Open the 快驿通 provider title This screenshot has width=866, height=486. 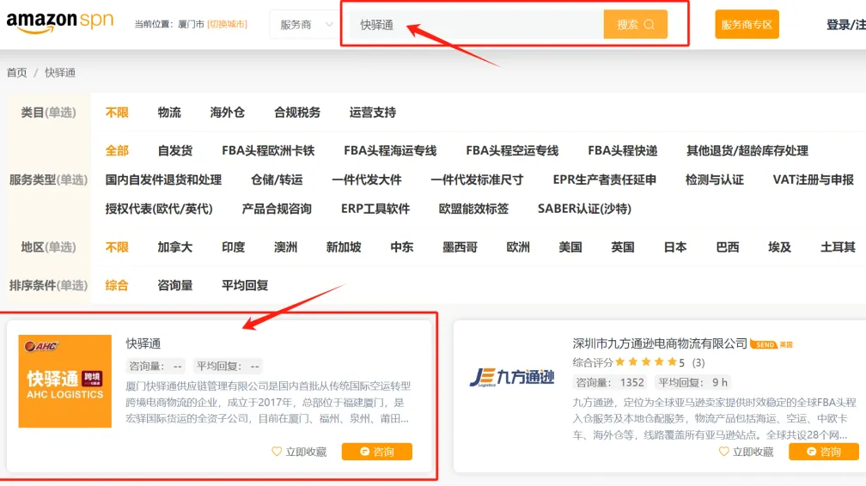tap(143, 343)
